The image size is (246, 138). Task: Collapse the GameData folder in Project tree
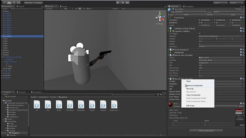click(x=4, y=121)
